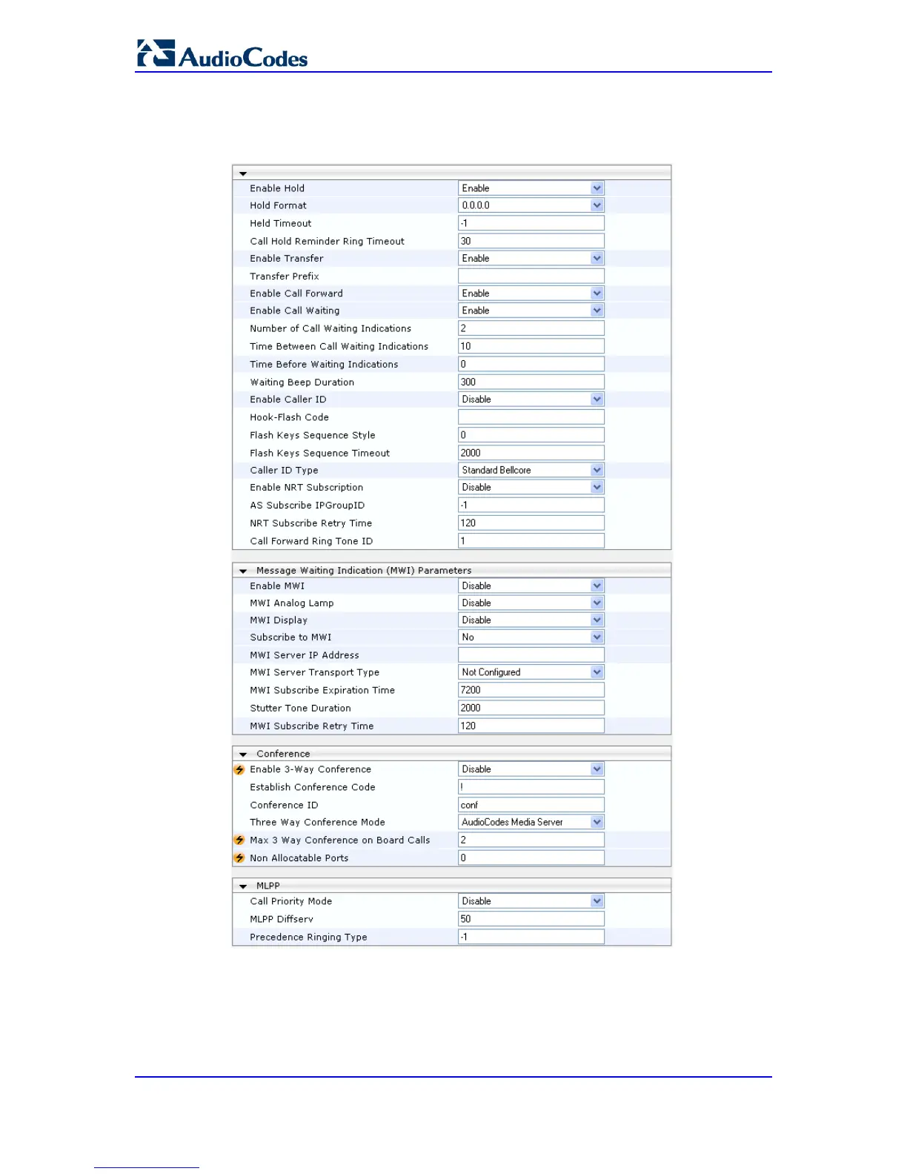The width and height of the screenshot is (907, 1174).
Task: Open the Caller ID Type dropdown
Action: click(531, 470)
